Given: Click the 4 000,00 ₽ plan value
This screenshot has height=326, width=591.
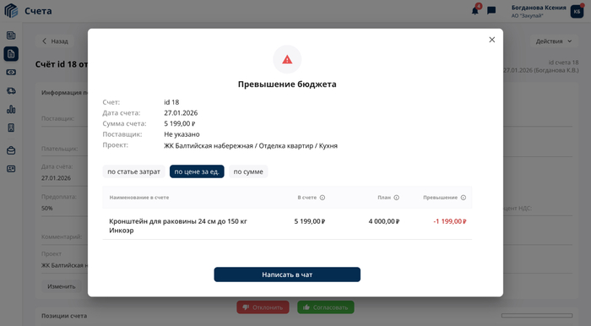Looking at the screenshot, I should (384, 221).
